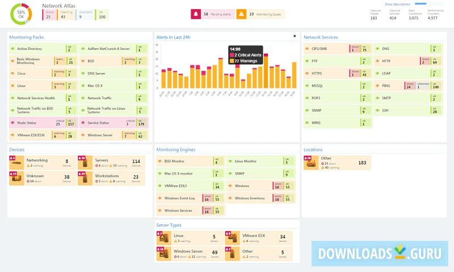The height and width of the screenshot is (272, 454).
Task: Click the orange warning triangle Monitoring Issues icon
Action: (x=241, y=14)
